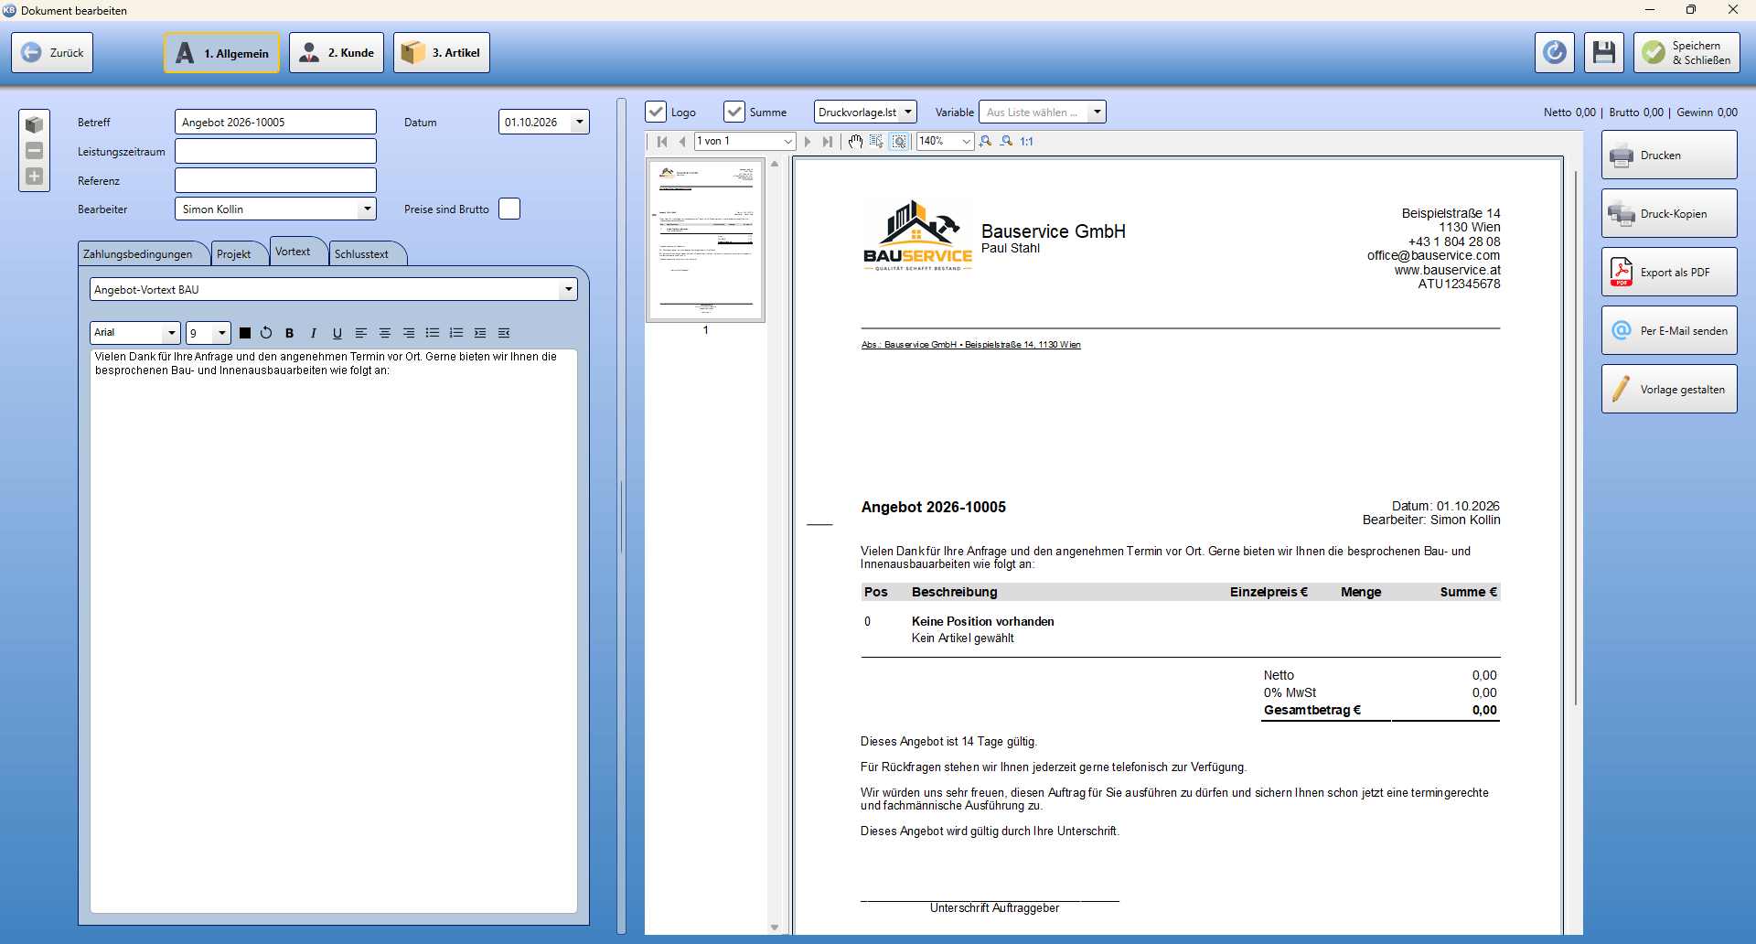Activate the text selection tool in preview
Image resolution: width=1756 pixels, height=944 pixels.
(877, 141)
